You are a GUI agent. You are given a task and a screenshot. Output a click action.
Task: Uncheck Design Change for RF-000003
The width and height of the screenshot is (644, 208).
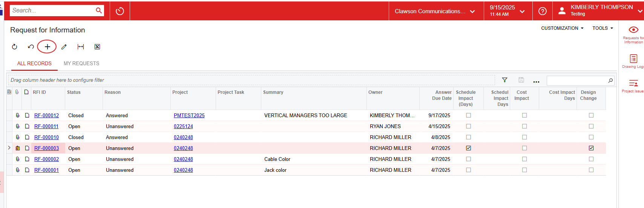click(x=591, y=148)
